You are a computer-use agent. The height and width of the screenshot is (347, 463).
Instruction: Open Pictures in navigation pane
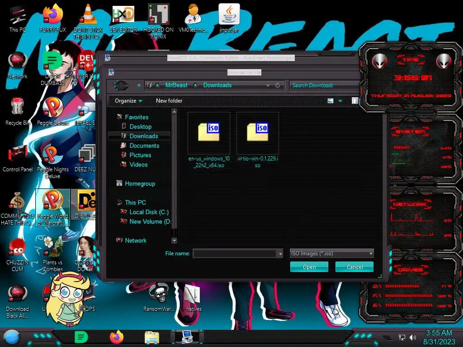point(140,155)
